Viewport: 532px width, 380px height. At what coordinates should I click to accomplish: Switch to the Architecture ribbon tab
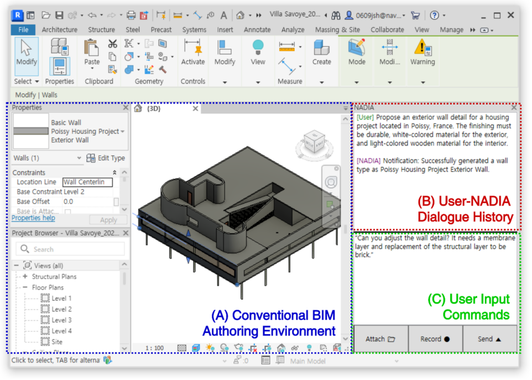[59, 29]
